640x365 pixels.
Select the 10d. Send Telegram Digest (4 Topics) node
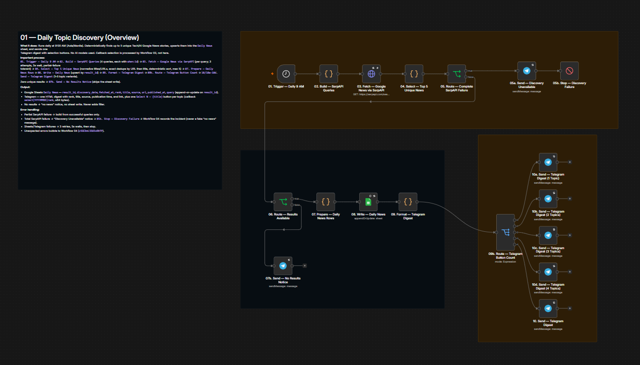pyautogui.click(x=548, y=272)
